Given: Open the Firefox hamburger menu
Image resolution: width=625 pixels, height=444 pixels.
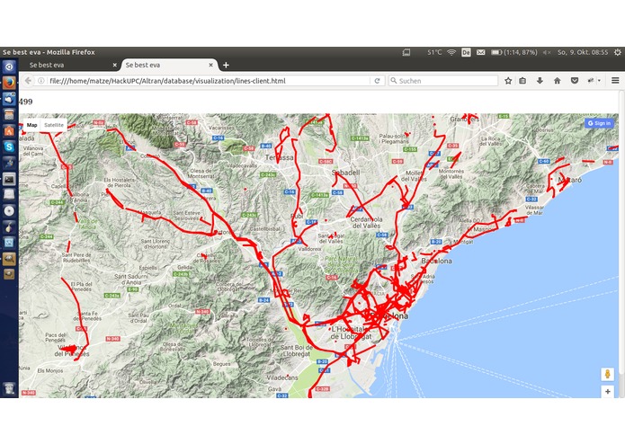Looking at the screenshot, I should (x=615, y=81).
